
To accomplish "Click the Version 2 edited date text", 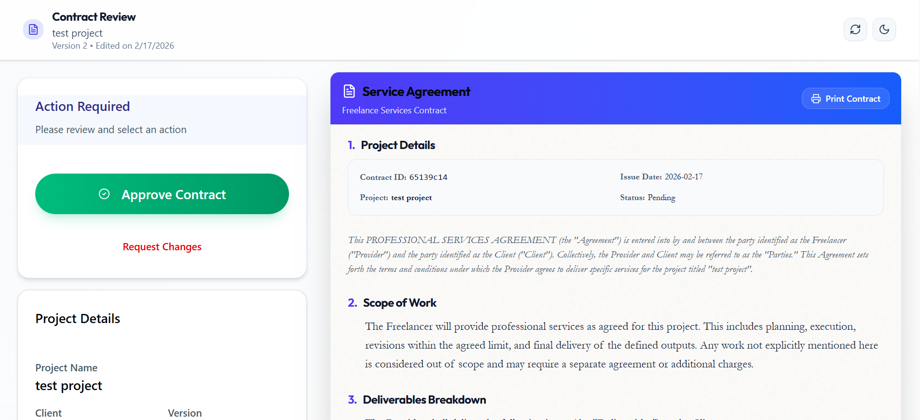I will [x=113, y=45].
